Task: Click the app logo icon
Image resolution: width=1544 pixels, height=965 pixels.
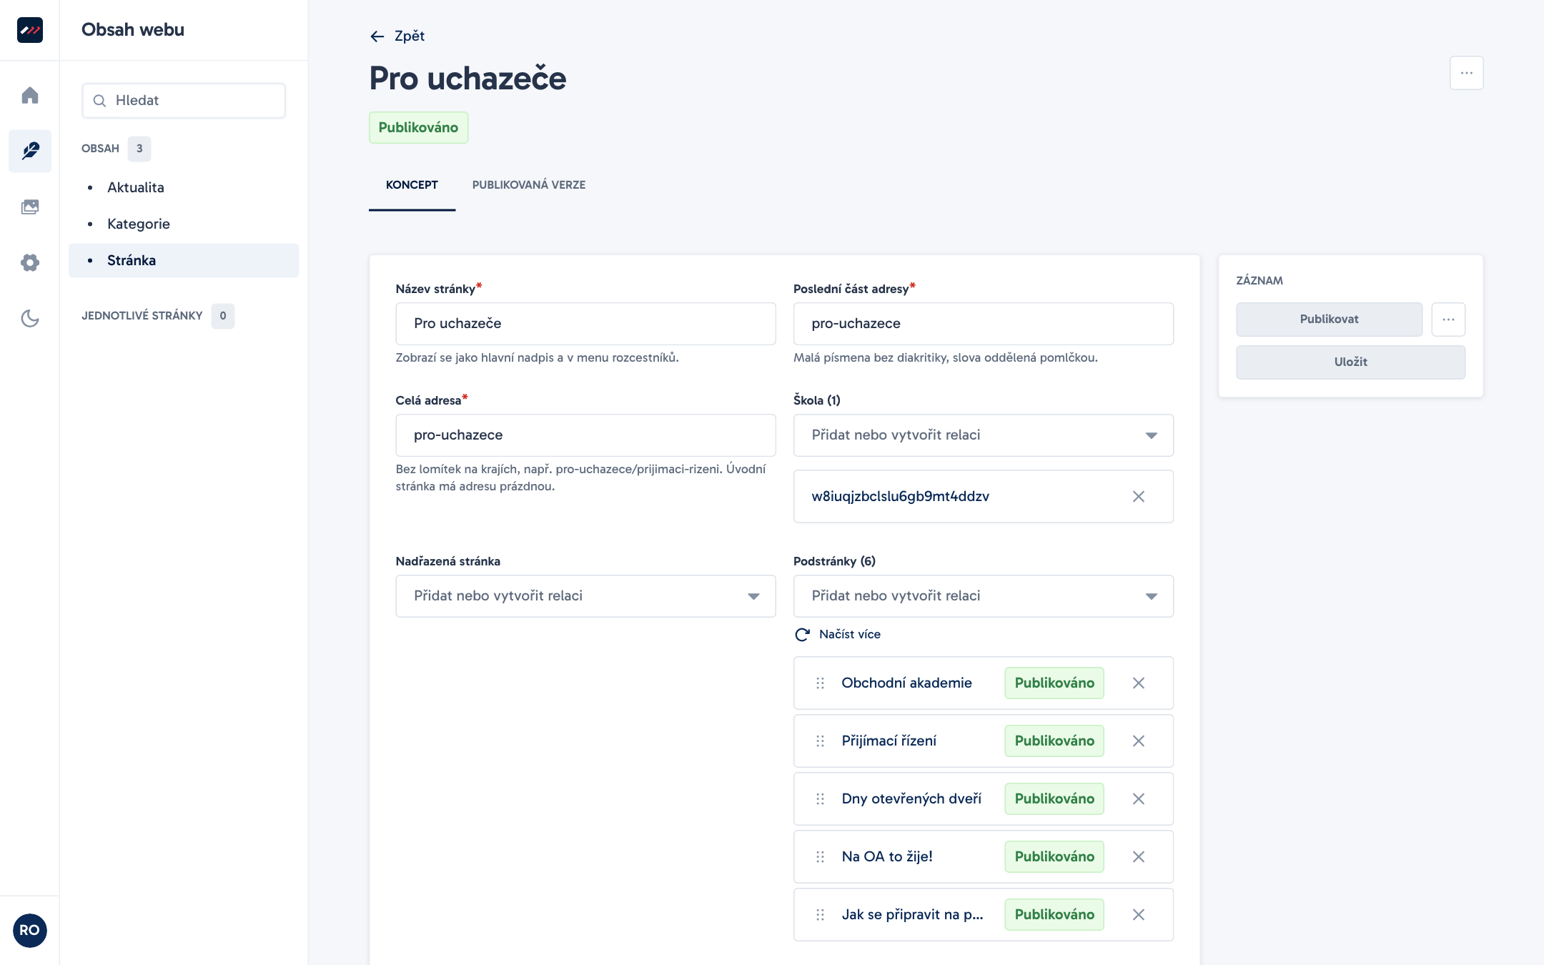Action: (29, 30)
